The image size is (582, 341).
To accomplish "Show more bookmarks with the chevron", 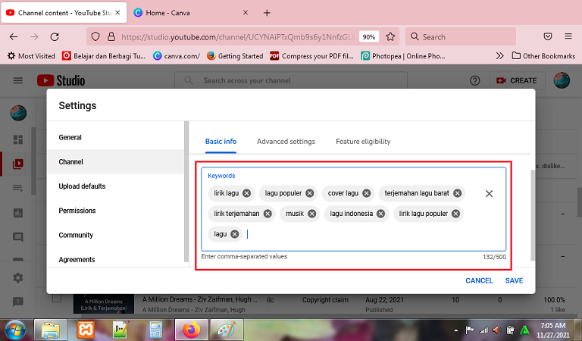I will (x=499, y=56).
